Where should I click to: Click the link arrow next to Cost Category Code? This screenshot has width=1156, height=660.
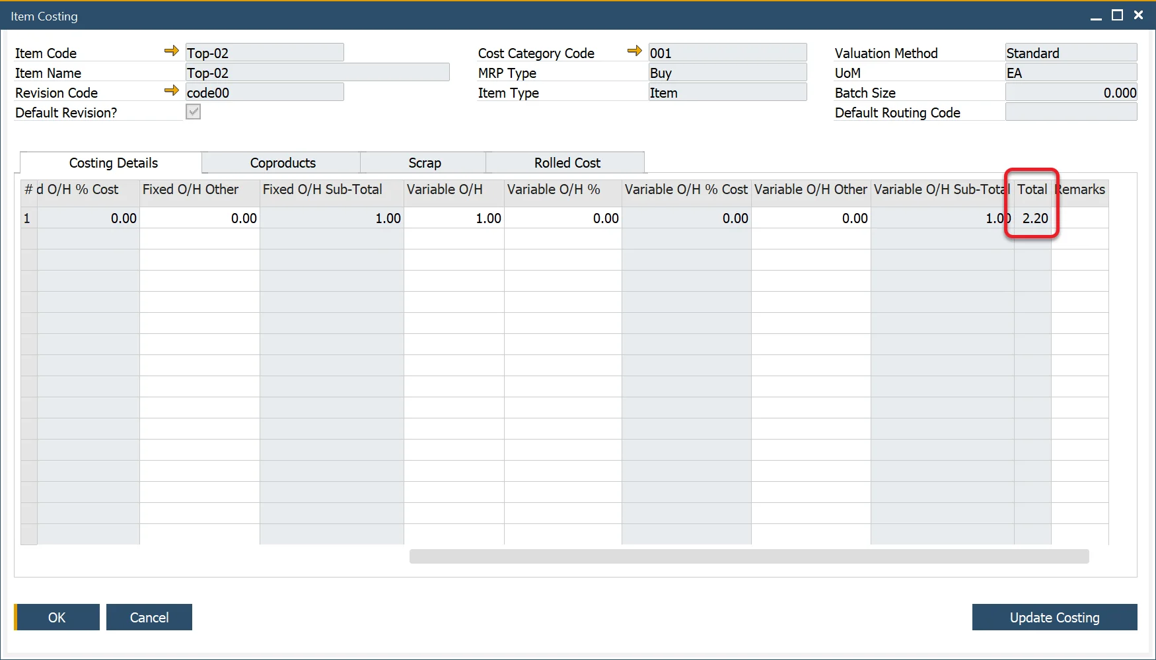[634, 51]
